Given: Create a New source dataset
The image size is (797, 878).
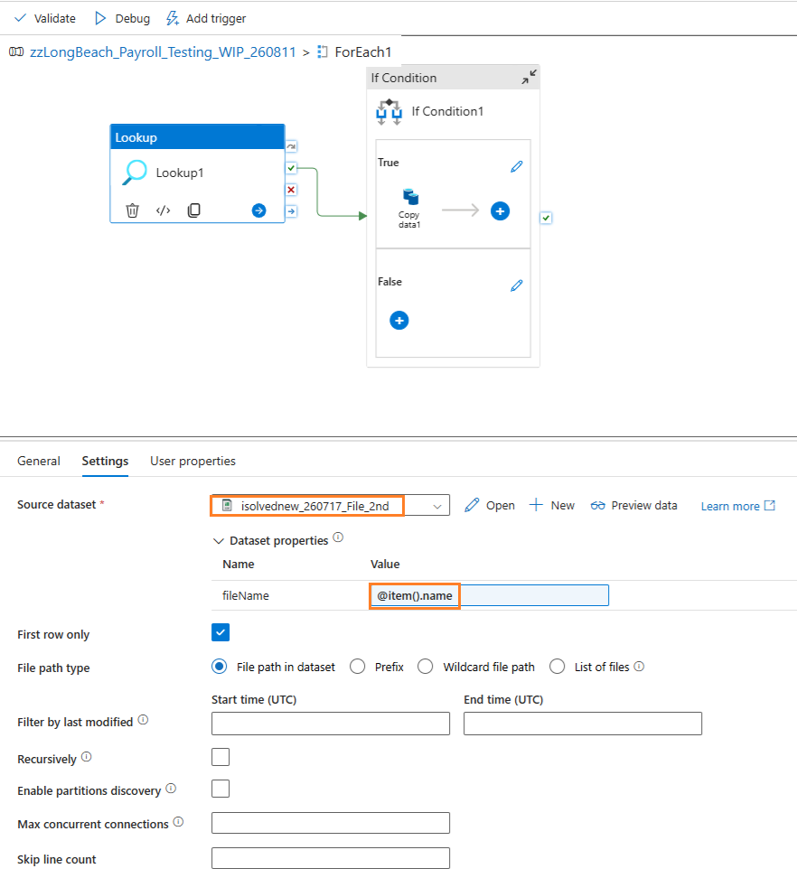Looking at the screenshot, I should 552,506.
